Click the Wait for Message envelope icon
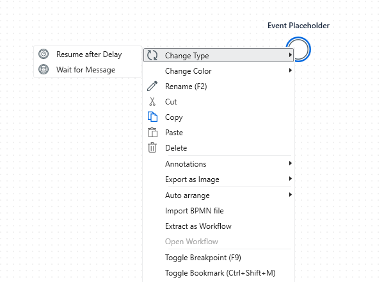The width and height of the screenshot is (384, 282). pyautogui.click(x=44, y=70)
